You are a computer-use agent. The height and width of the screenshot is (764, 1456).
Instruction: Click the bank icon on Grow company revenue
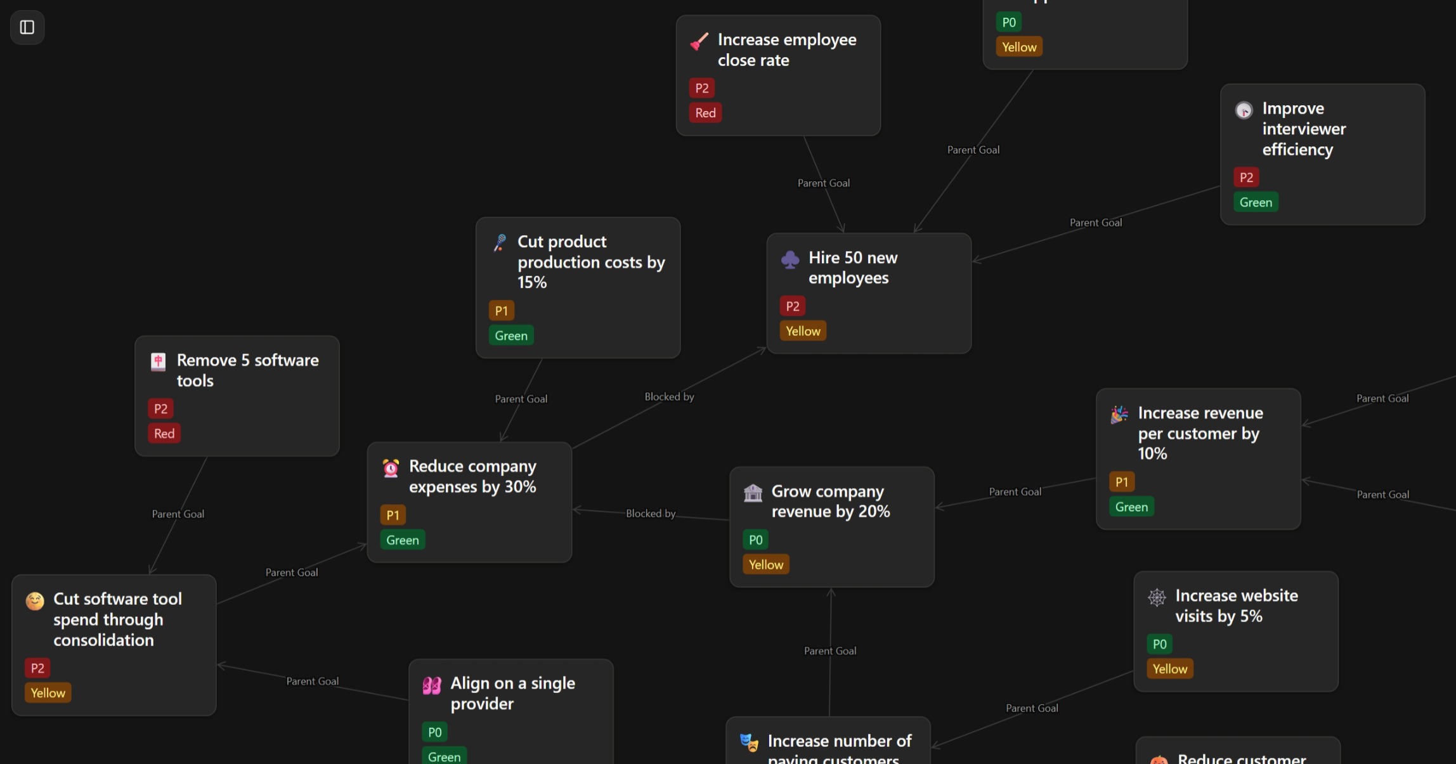[x=753, y=493]
